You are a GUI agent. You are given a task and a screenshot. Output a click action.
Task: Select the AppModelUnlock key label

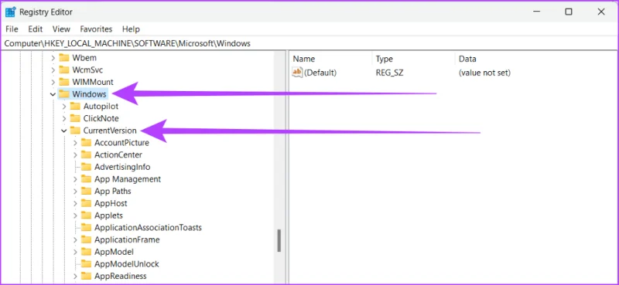(x=127, y=264)
